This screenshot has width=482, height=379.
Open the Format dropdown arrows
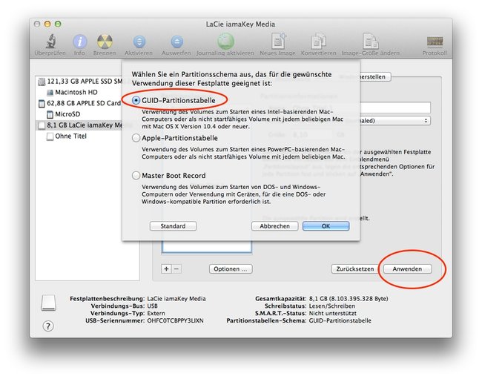pos(426,120)
